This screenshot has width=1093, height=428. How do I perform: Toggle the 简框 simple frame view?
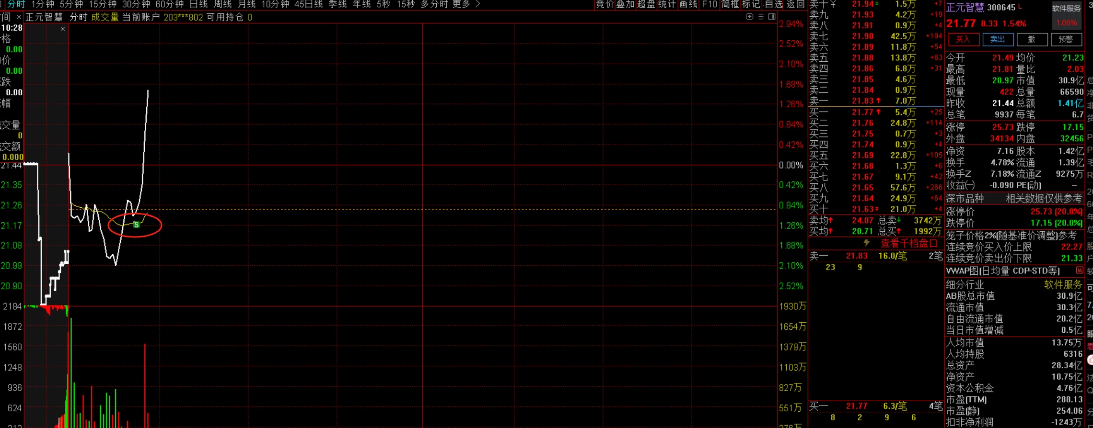click(730, 4)
